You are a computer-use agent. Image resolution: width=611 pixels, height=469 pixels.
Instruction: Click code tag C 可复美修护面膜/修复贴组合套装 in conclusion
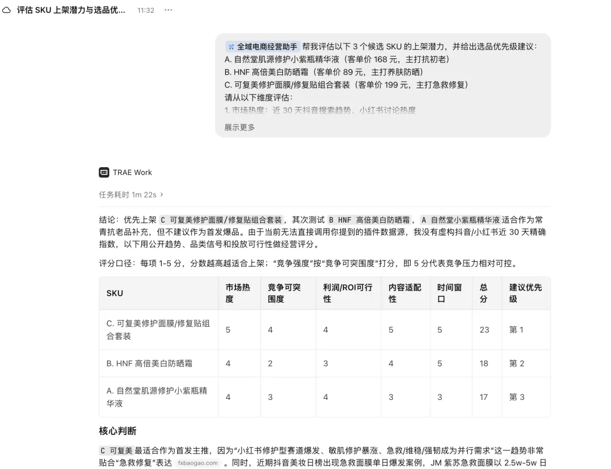[221, 220]
